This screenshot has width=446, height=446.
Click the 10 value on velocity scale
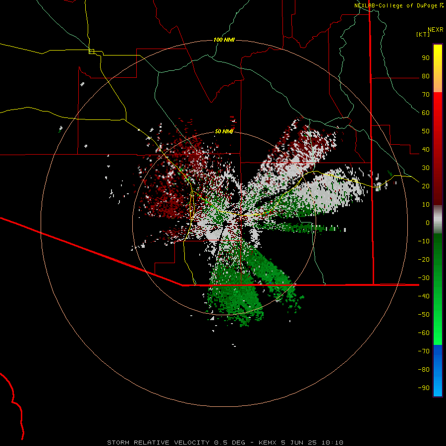click(426, 205)
